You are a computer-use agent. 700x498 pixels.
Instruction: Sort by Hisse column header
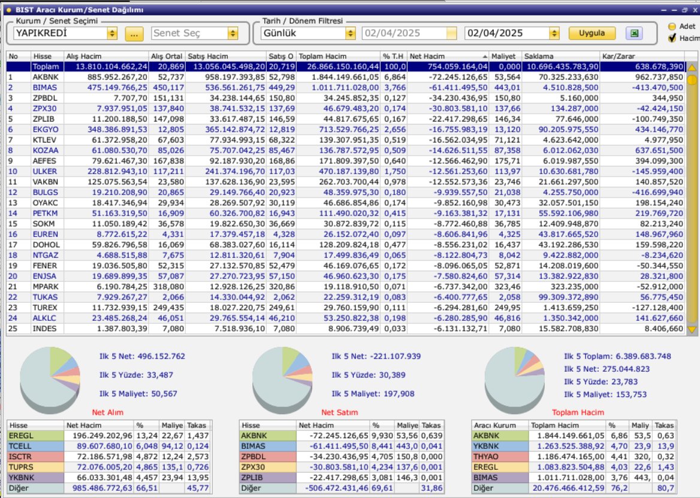[47, 56]
